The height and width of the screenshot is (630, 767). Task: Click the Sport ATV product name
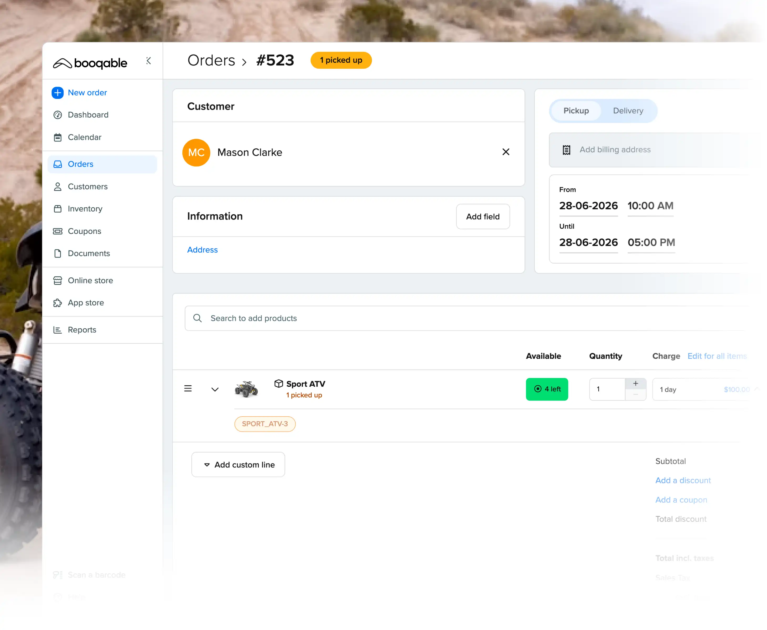(305, 384)
